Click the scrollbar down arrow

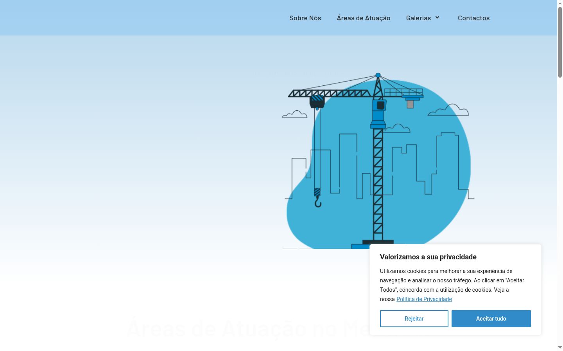560,347
